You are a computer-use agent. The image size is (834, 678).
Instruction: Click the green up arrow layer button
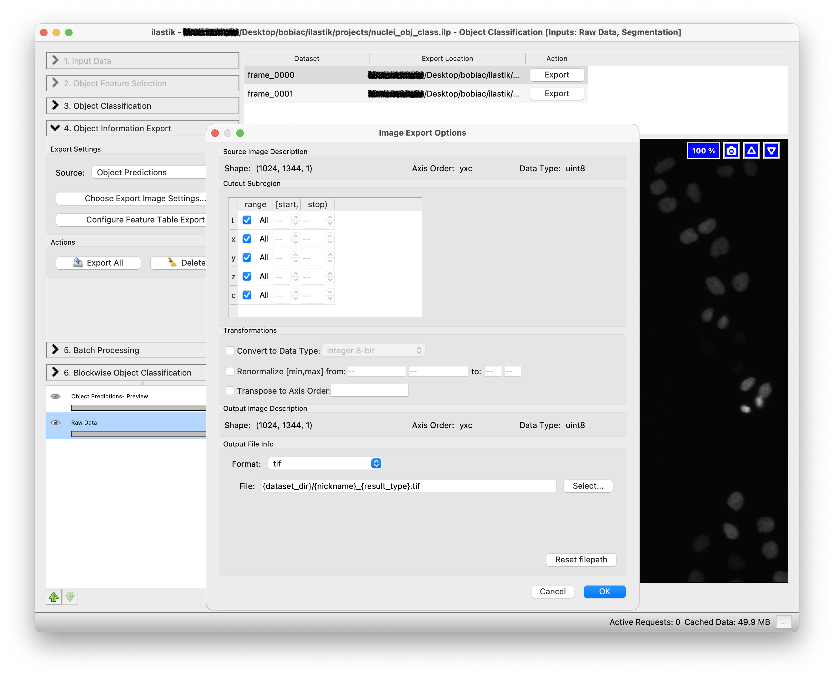click(53, 596)
